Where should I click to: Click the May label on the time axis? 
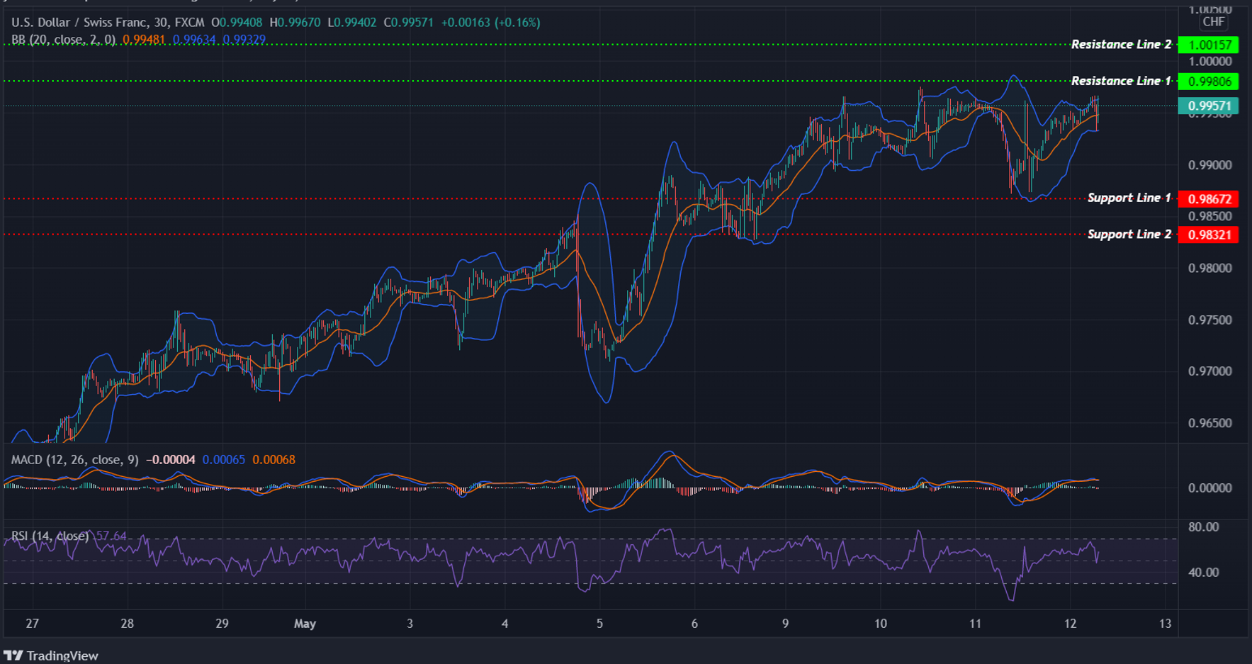tap(305, 624)
